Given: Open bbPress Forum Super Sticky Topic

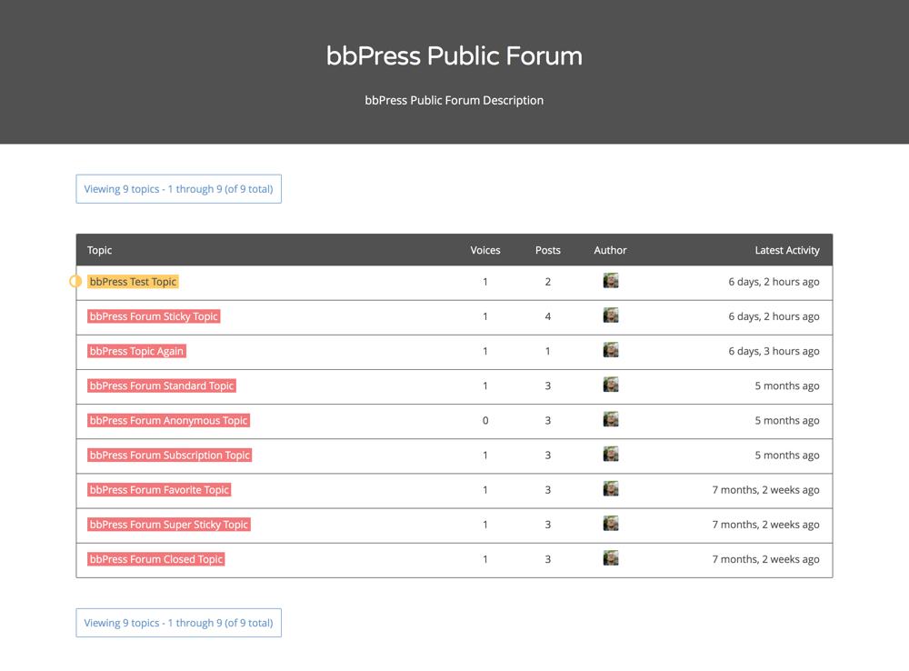Looking at the screenshot, I should click(x=169, y=525).
